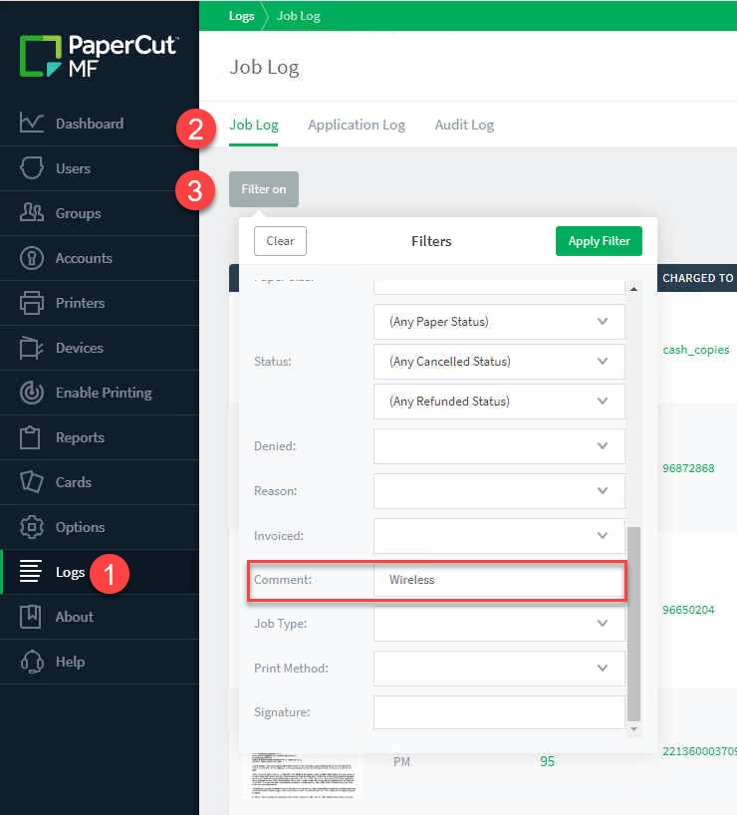Viewport: 737px width, 815px height.
Task: Select the Cards icon
Action: (31, 482)
